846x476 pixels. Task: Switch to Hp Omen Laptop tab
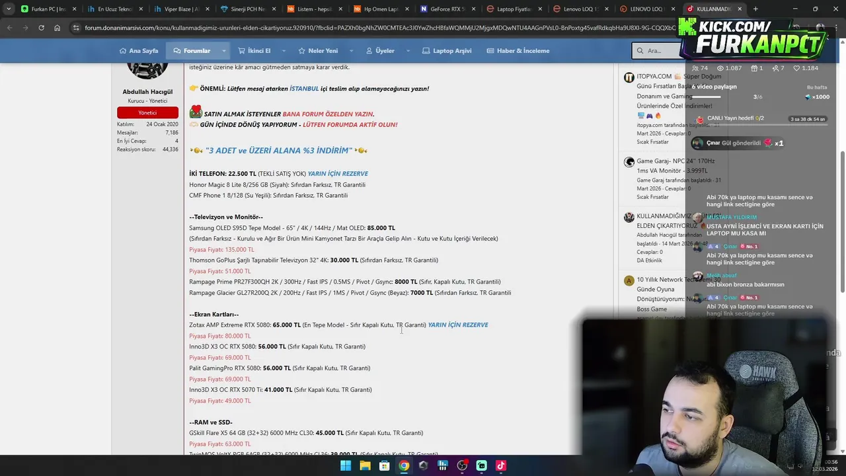(x=381, y=9)
